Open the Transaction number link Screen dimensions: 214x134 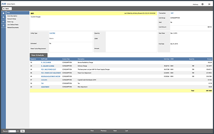point(172,13)
